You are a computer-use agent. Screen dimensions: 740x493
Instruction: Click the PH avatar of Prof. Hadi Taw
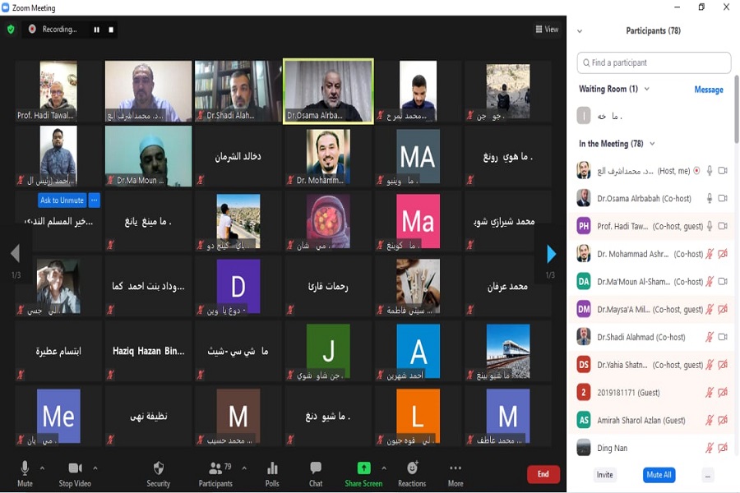click(x=584, y=226)
